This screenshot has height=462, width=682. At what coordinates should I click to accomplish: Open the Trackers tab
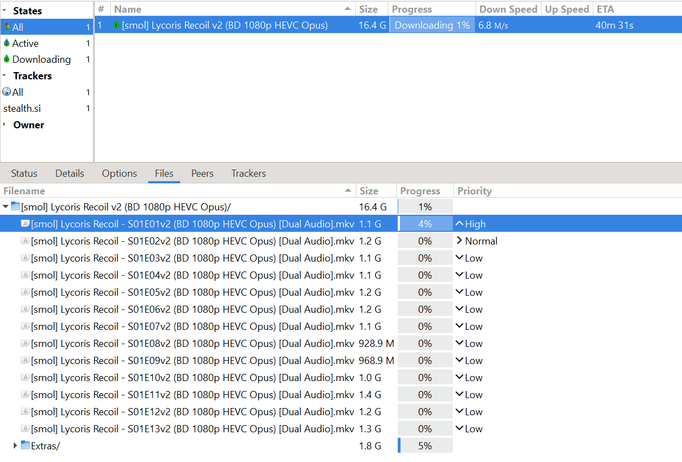(x=248, y=173)
